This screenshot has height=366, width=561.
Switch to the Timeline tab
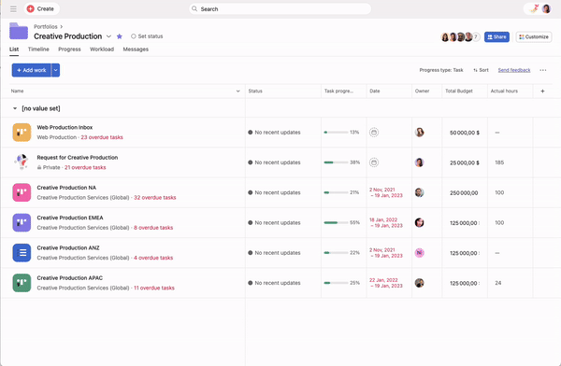[38, 49]
